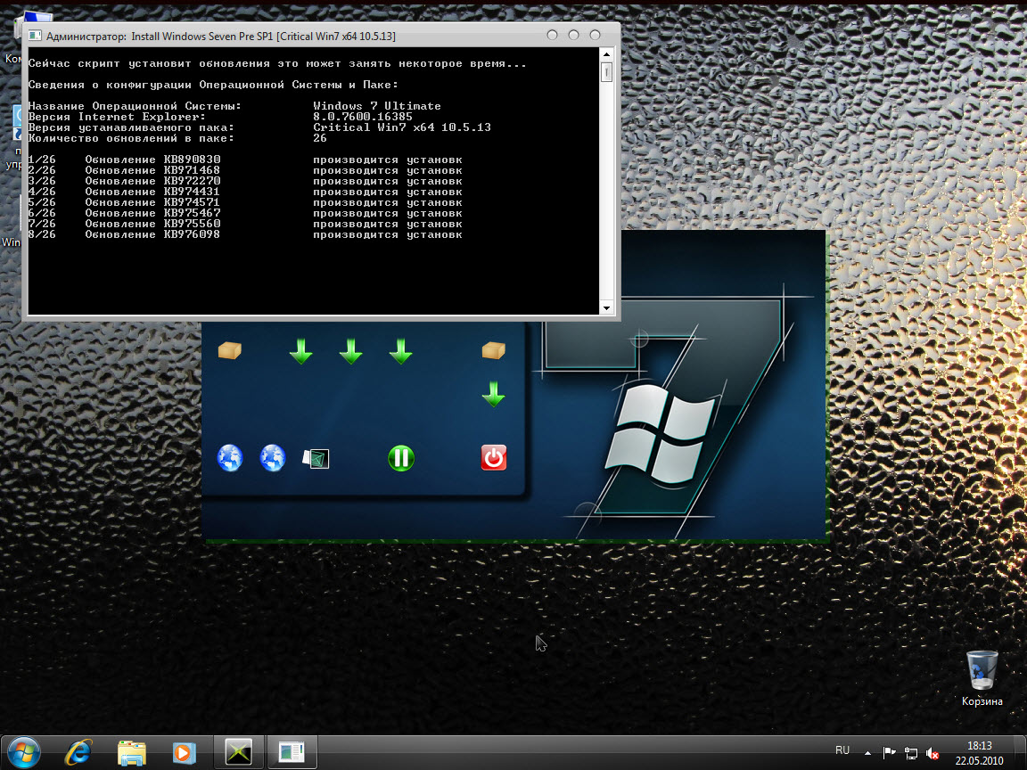Viewport: 1027px width, 770px height.
Task: Click the green arrow below the right box icon
Action: [x=494, y=393]
